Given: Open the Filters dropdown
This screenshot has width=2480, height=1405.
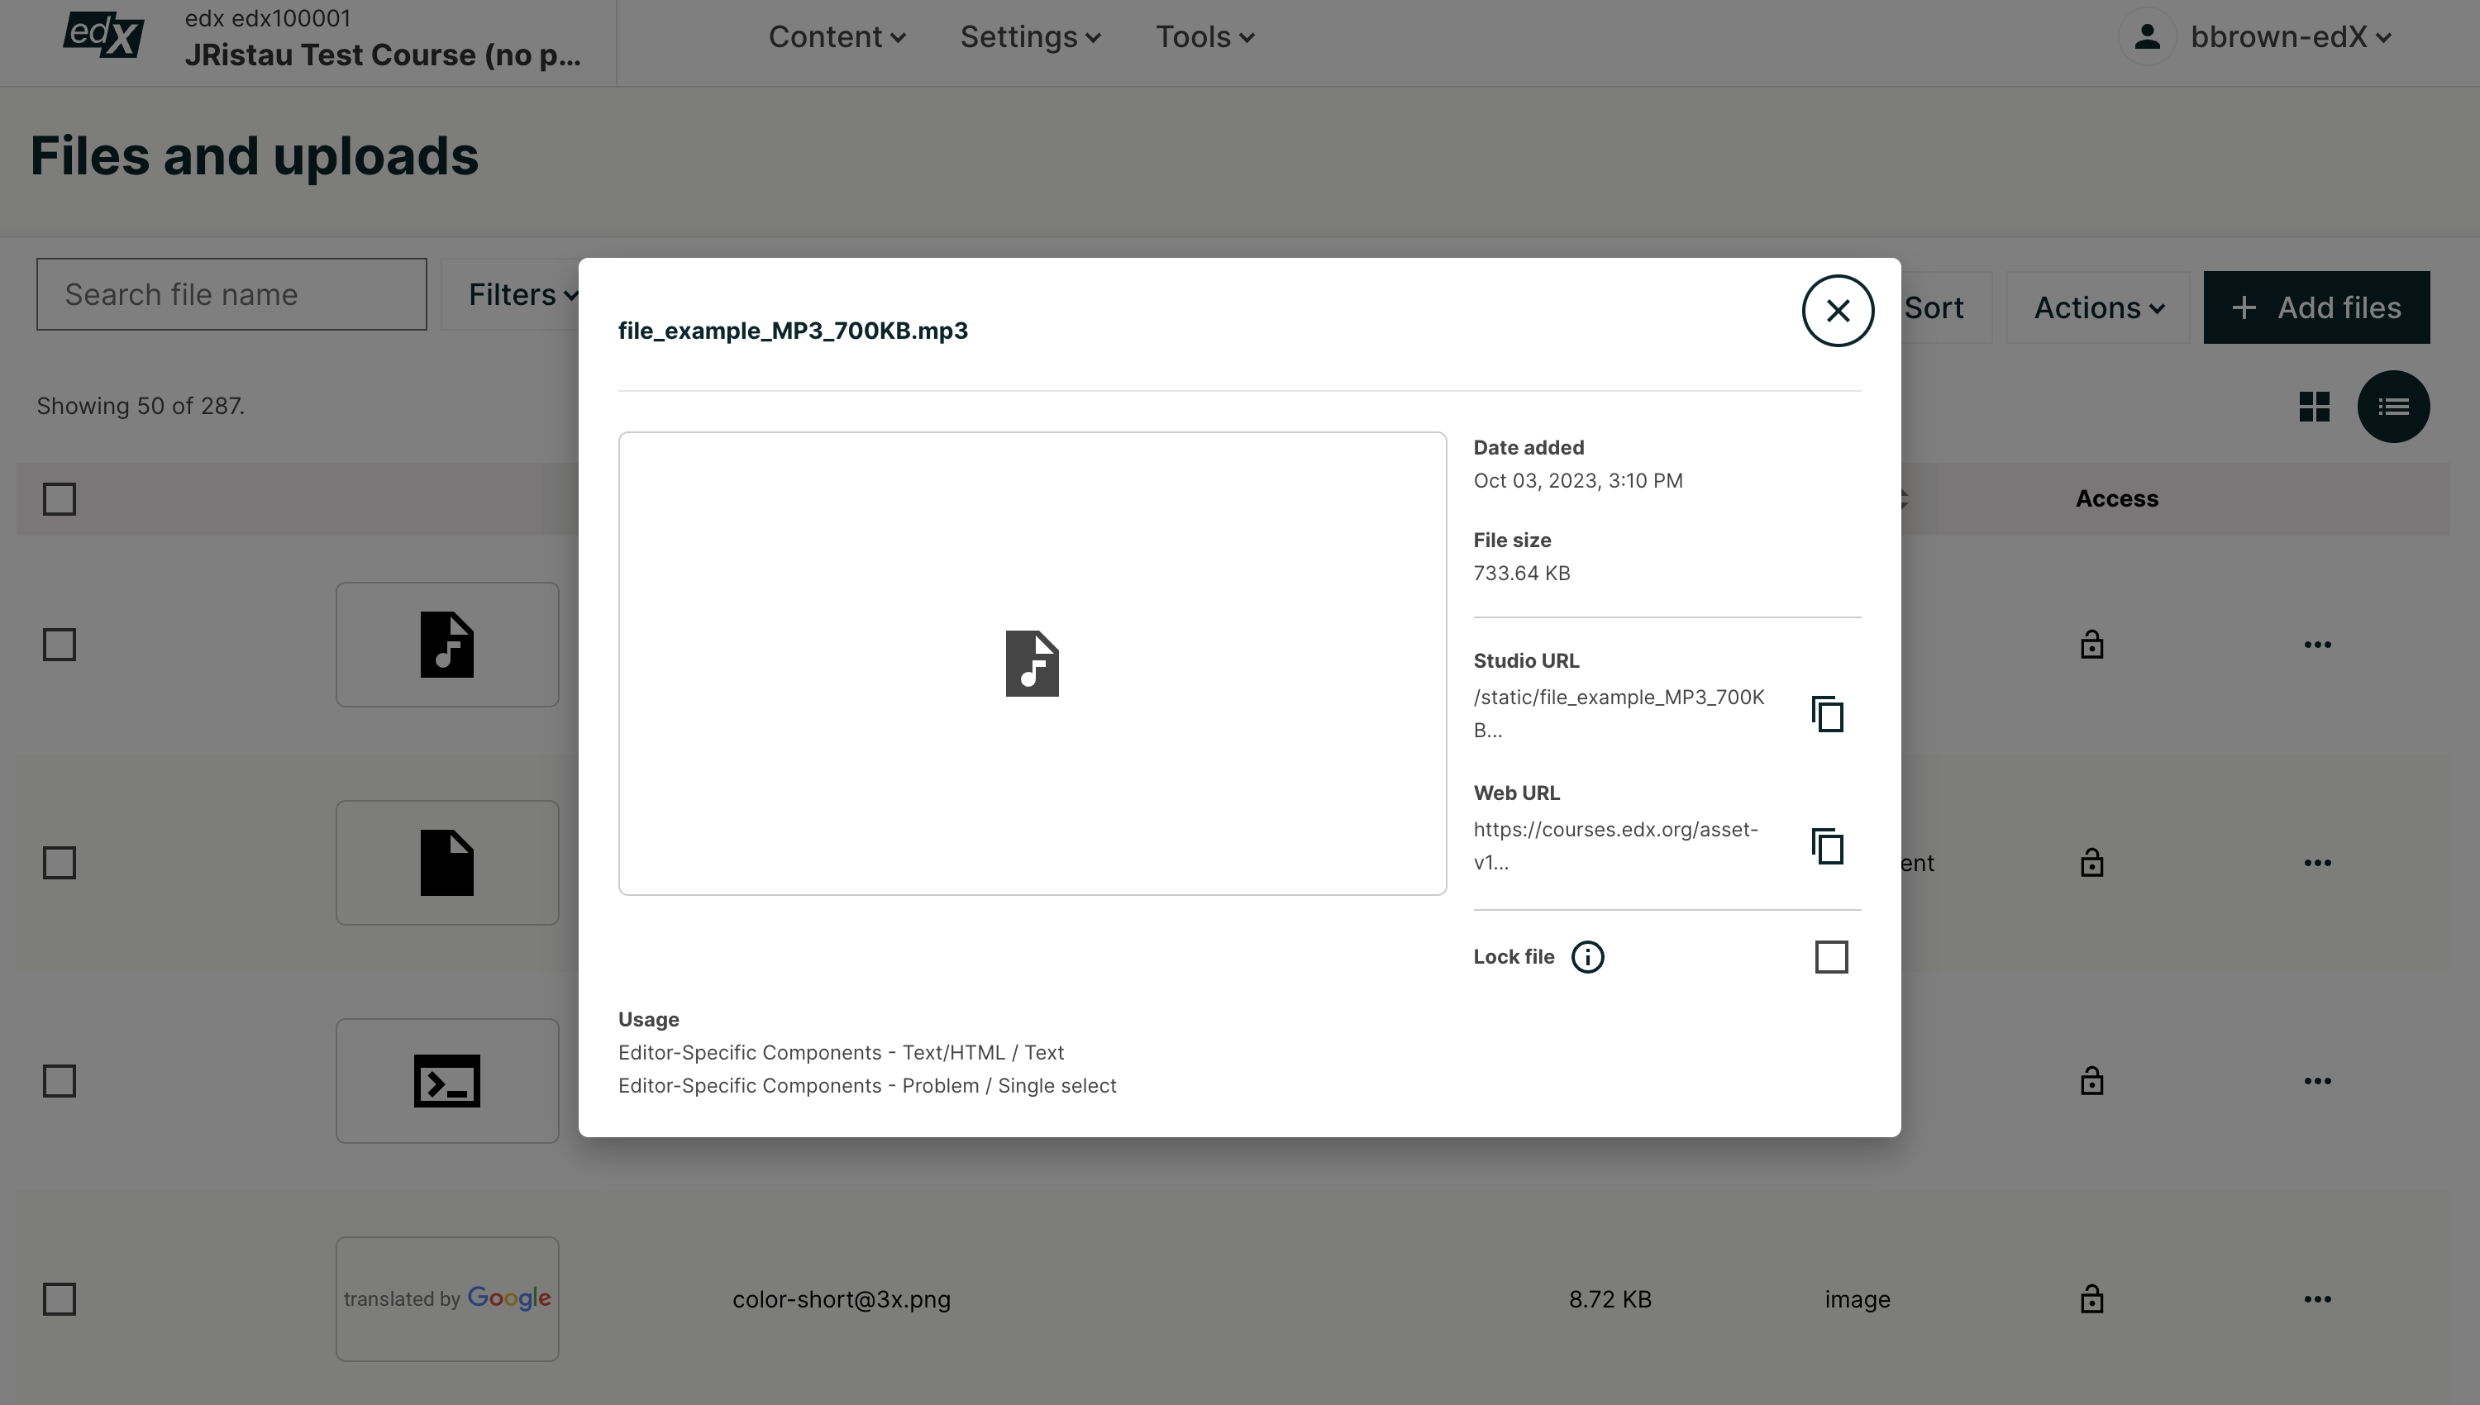Looking at the screenshot, I should click(519, 293).
